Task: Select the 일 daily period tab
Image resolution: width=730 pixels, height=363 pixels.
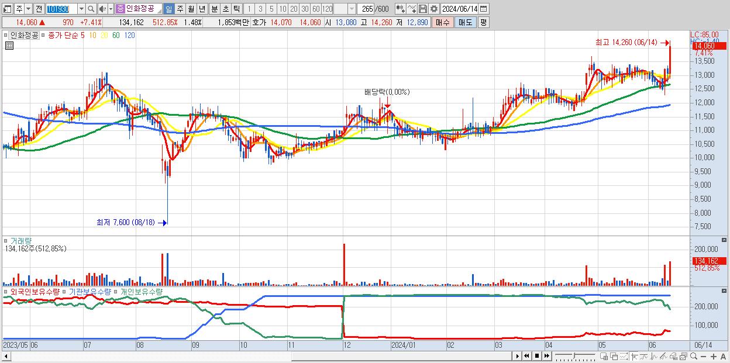Action: tap(168, 9)
